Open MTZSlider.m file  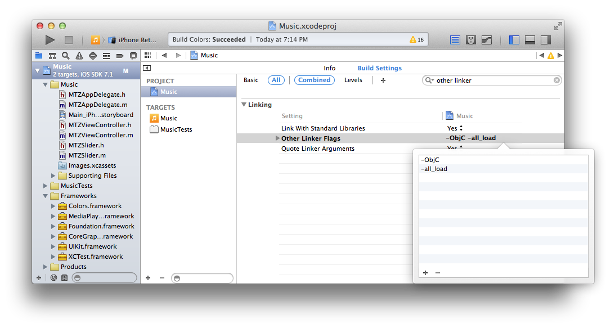87,155
